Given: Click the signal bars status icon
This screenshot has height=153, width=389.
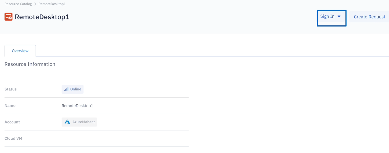Looking at the screenshot, I should point(66,89).
